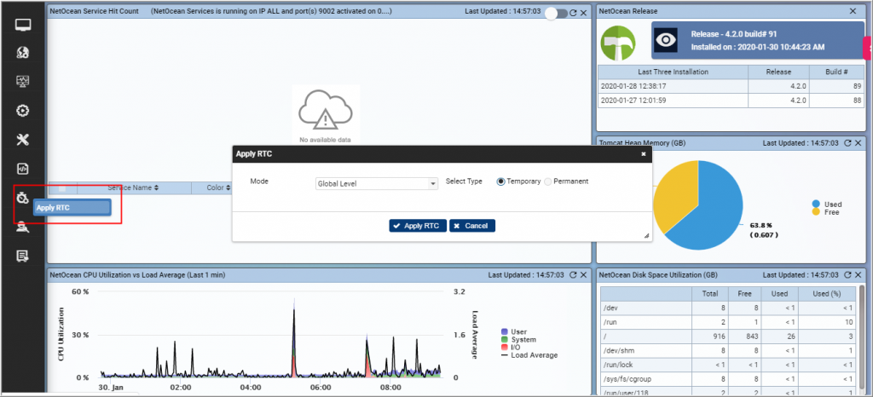Click the /run row in disk table

(x=728, y=323)
